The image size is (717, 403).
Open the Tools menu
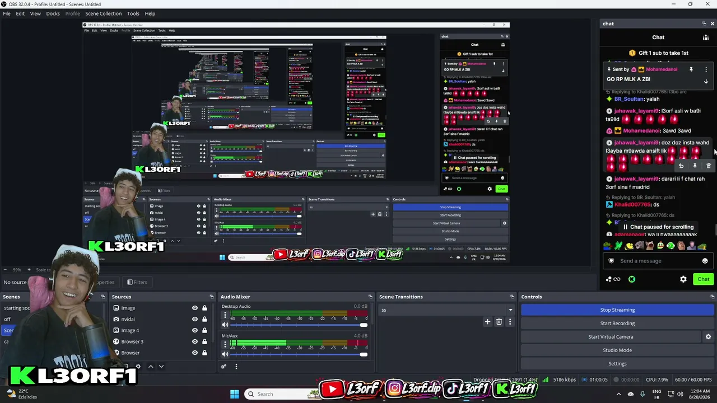[x=133, y=13]
